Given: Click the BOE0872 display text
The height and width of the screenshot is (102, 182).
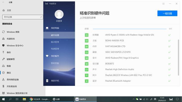Looking at the screenshot, I should tap(109, 63).
